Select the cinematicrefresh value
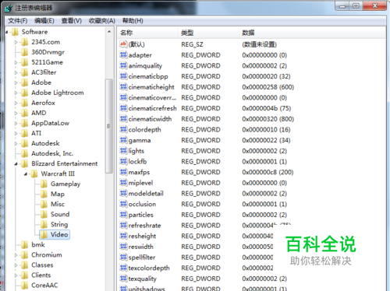The width and height of the screenshot is (390, 291). (152, 108)
